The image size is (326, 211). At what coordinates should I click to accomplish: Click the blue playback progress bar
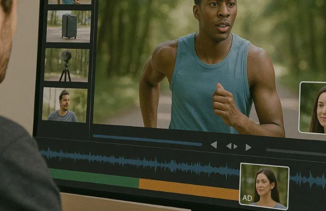[147, 140]
